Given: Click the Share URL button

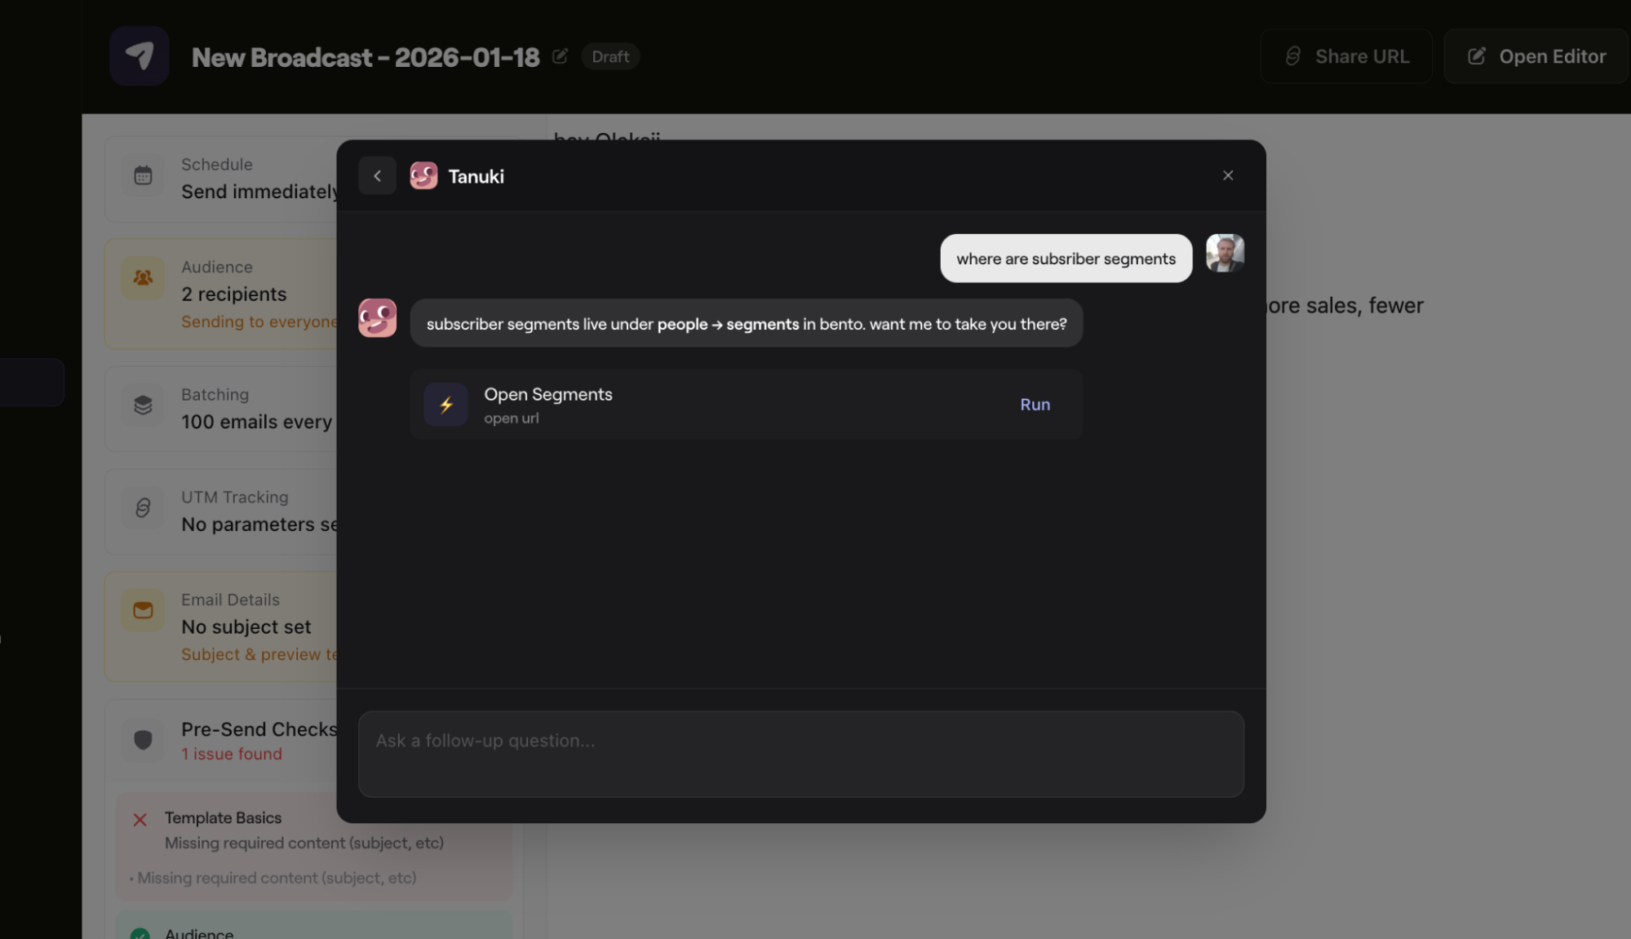Looking at the screenshot, I should click(1346, 56).
